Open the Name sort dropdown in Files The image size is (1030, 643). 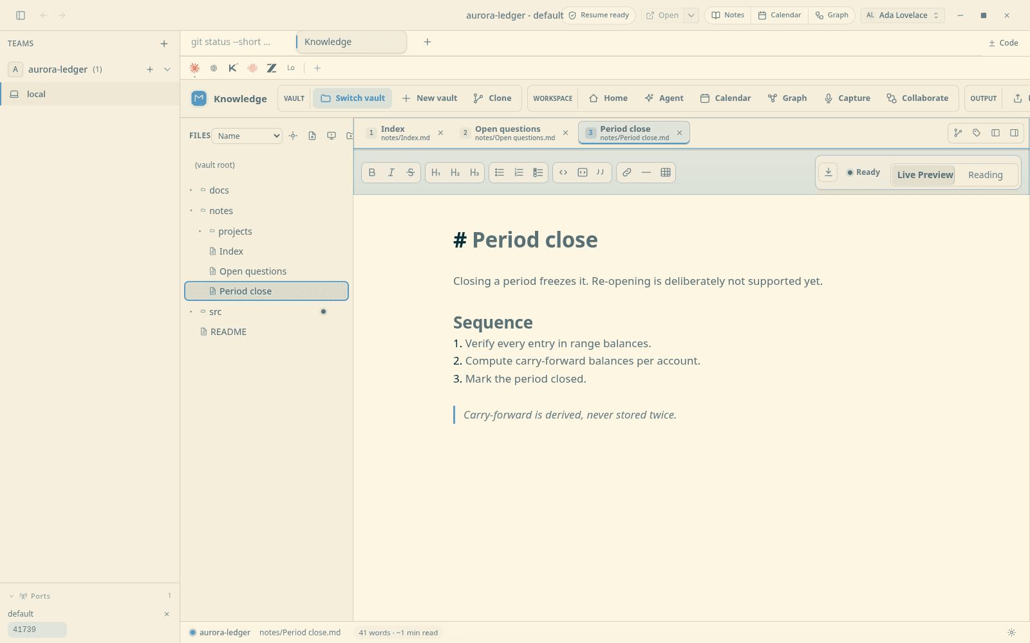[x=247, y=136]
